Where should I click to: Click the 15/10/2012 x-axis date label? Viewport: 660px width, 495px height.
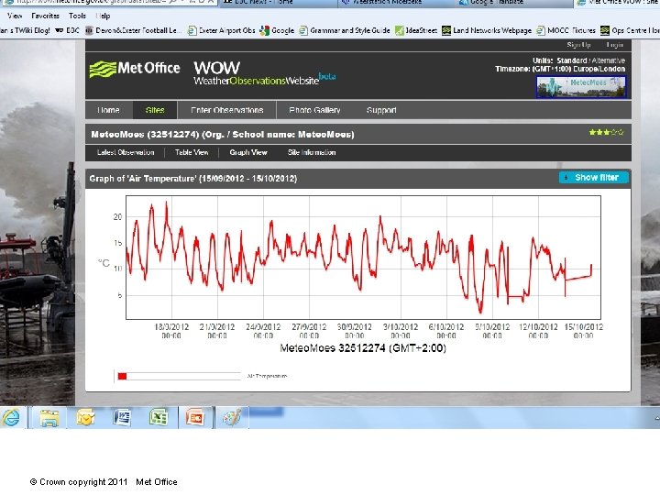583,331
